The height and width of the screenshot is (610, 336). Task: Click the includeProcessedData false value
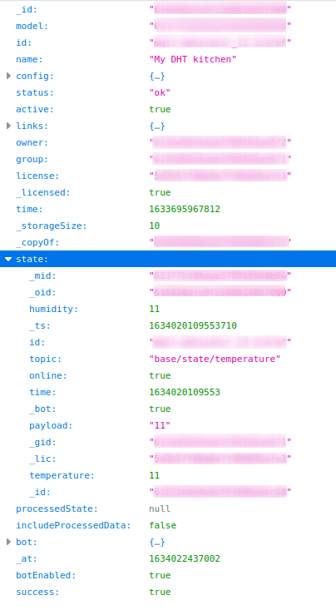[x=162, y=525]
